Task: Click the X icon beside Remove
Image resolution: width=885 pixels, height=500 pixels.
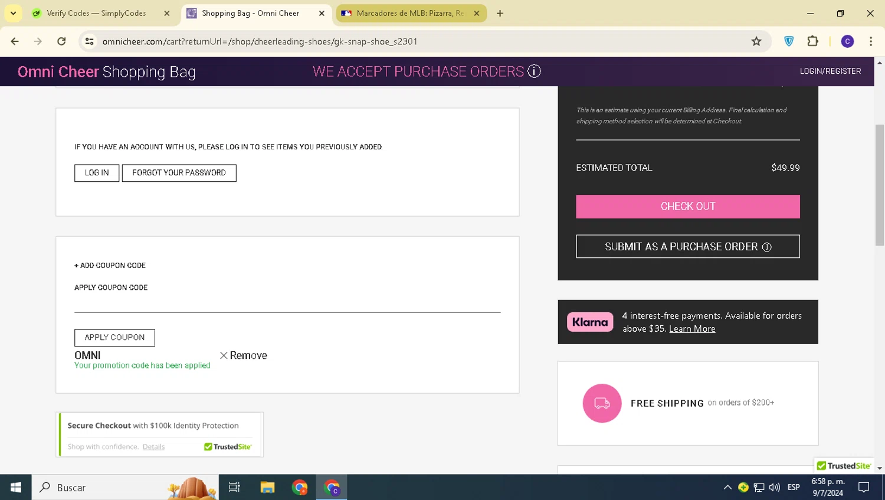Action: (224, 355)
